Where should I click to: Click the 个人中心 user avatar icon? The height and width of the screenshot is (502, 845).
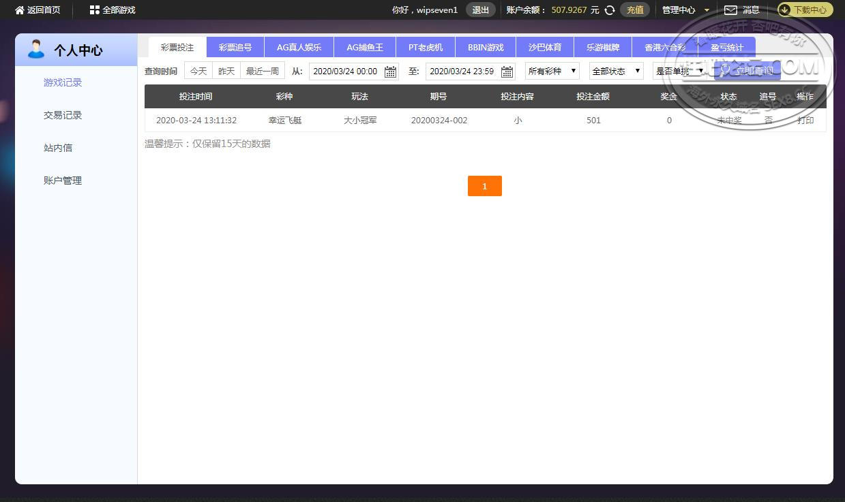point(35,50)
